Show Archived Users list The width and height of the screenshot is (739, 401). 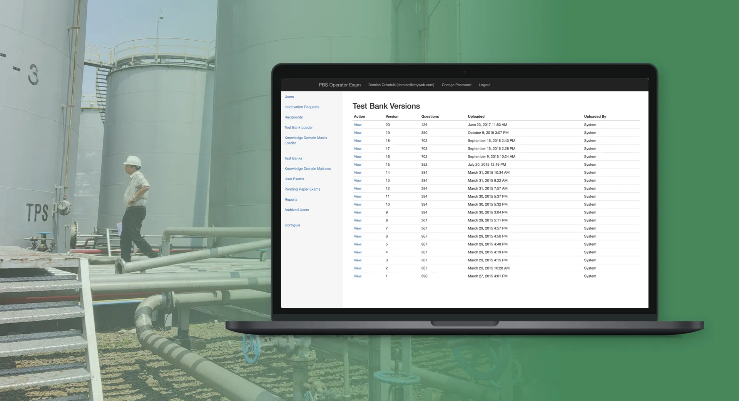(x=296, y=210)
